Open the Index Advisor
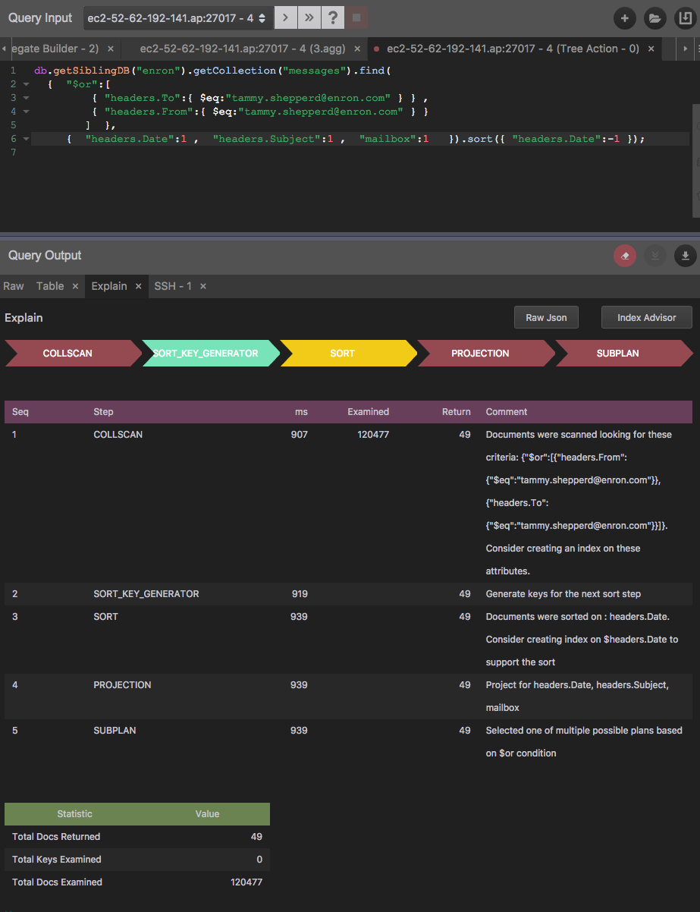 (x=646, y=317)
